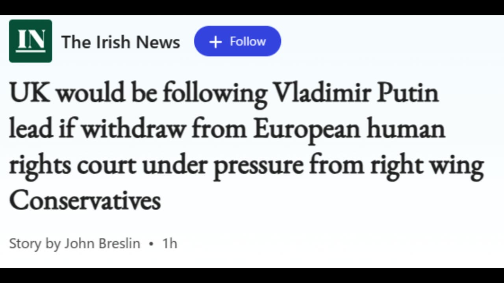Screen dimensions: 504x283
Task: Click the bullet separator before the timestamp
Action: tap(151, 244)
